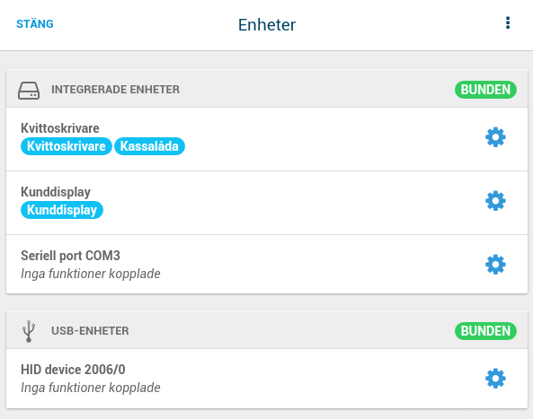Click the integrated devices drive icon
This screenshot has height=419, width=533.
29,91
